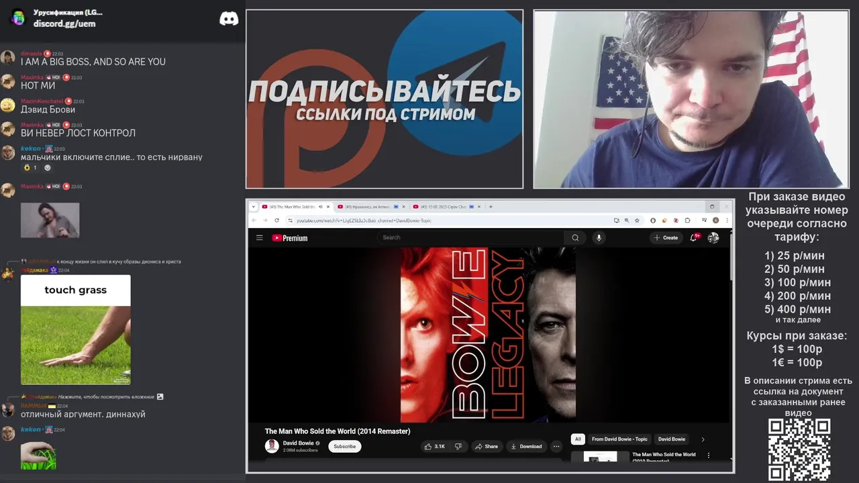Bookmark this page with the star icon
859x483 pixels.
click(x=637, y=220)
